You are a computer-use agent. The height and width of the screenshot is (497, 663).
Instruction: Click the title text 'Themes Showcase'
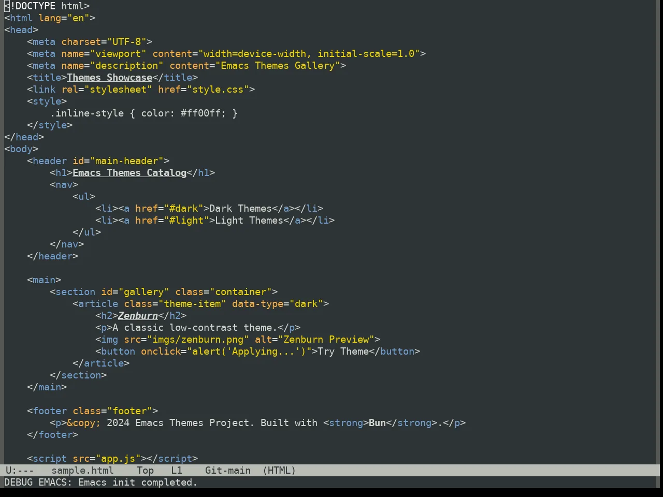coord(110,78)
